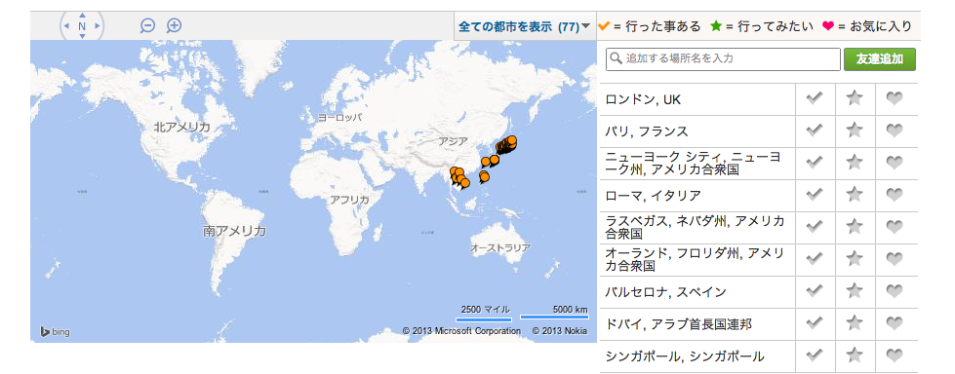
Task: Click the アフリカ map label
Action: (x=349, y=200)
